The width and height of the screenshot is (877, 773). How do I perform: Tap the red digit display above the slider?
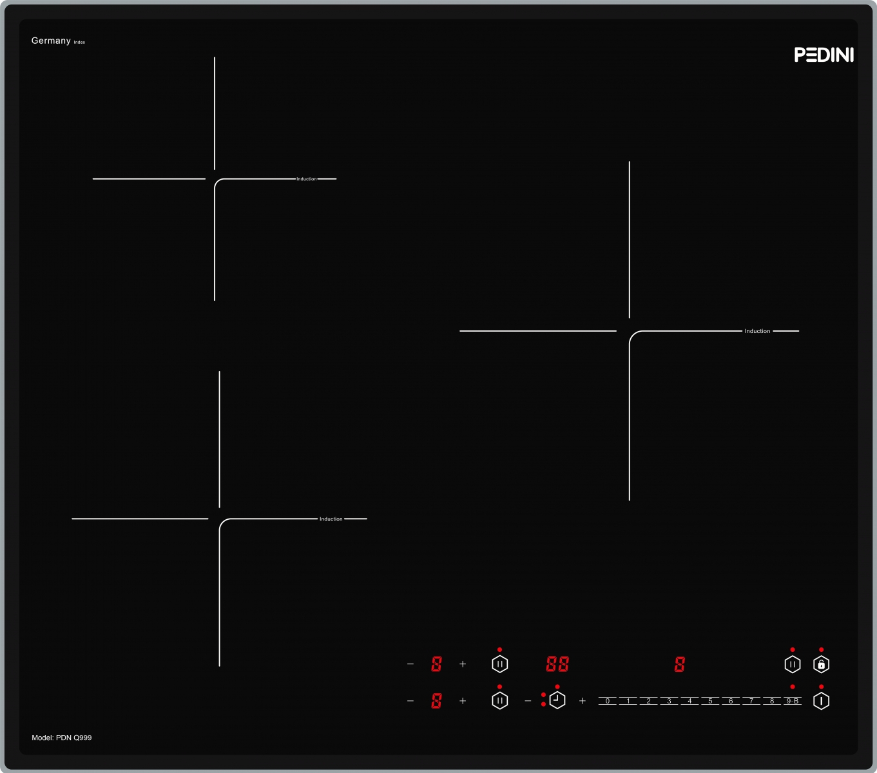[x=679, y=664]
